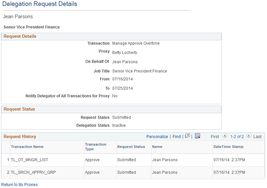Open grid in new window icon

(x=187, y=136)
